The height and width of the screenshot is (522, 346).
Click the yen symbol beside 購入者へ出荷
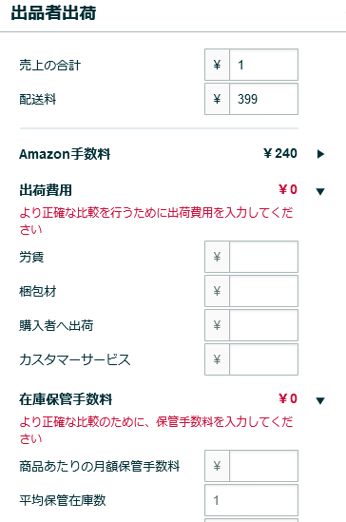pos(217,325)
